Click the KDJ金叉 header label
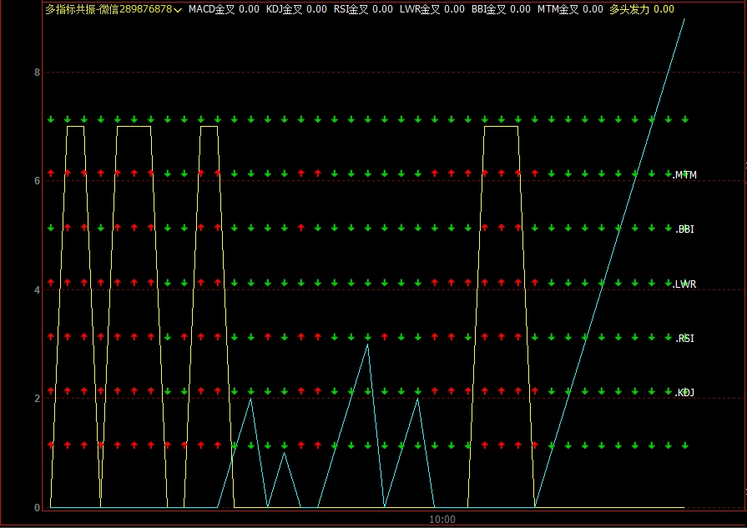Viewport: 747px width, 528px height. 296,9
